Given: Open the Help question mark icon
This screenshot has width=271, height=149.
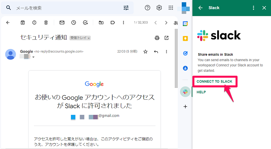Looking at the screenshot, I should click(x=147, y=8).
